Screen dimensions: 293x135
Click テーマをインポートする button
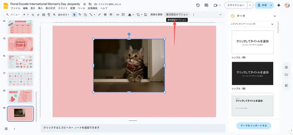[253, 126]
